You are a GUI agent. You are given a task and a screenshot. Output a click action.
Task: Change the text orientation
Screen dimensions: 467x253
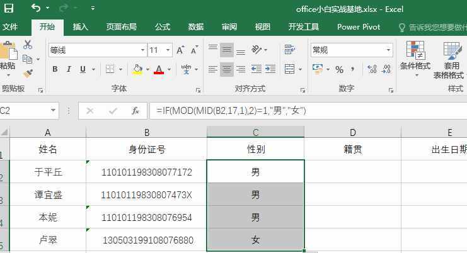tap(257, 50)
